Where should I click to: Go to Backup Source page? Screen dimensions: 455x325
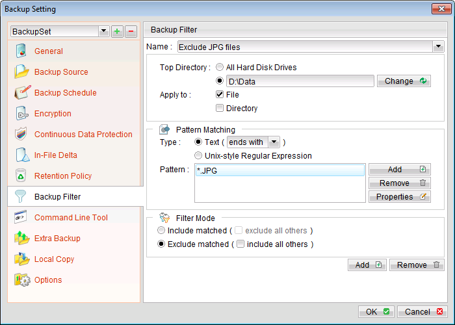click(61, 72)
